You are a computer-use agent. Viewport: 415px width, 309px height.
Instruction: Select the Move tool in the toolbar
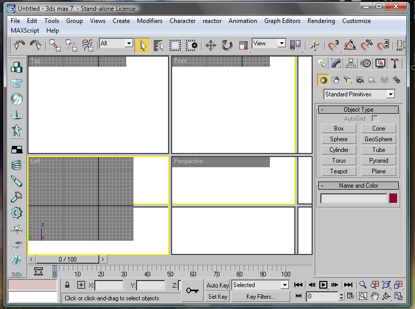[x=211, y=45]
